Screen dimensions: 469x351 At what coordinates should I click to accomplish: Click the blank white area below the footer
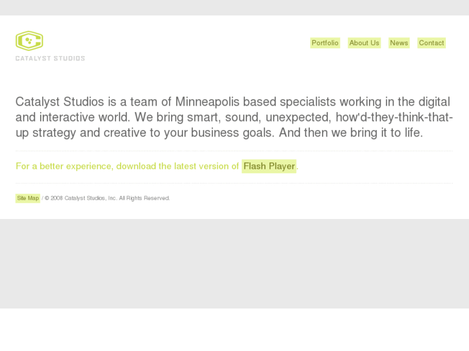click(x=234, y=330)
